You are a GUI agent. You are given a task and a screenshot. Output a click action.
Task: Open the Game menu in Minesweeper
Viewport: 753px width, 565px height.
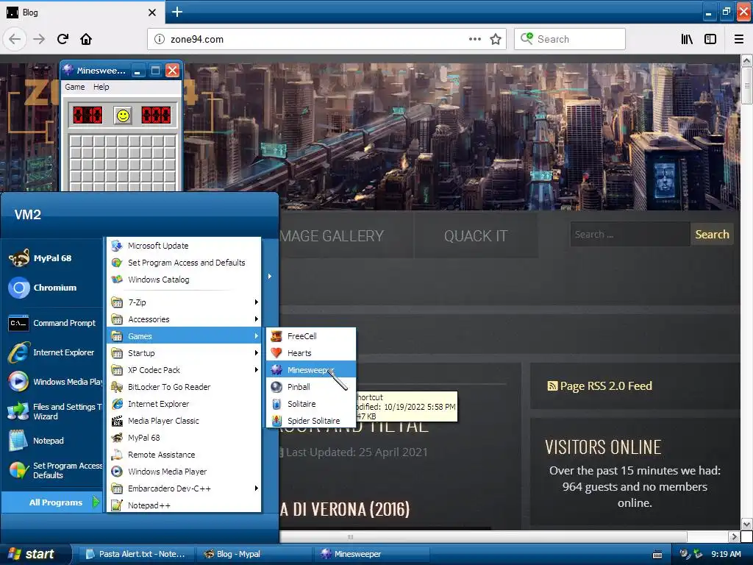[75, 87]
